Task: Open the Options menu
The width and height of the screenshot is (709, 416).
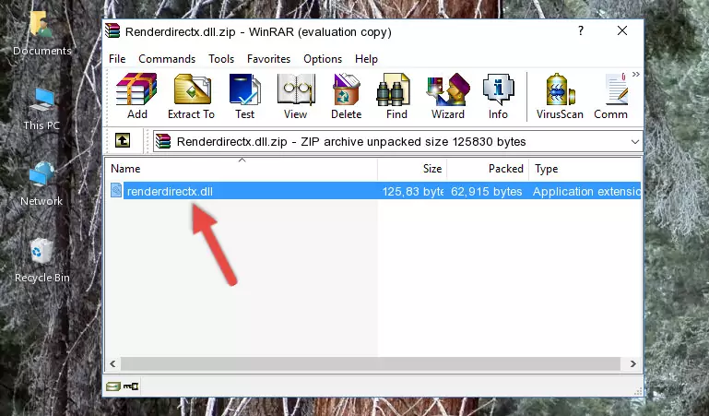Action: (x=323, y=59)
